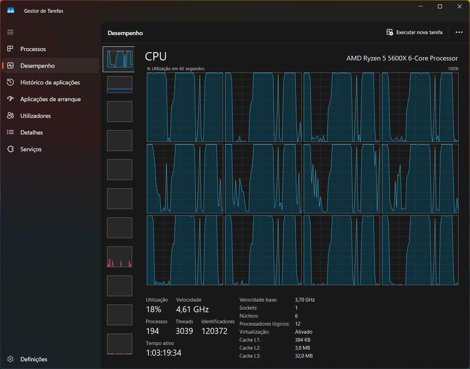Viewport: 470px width, 369px height.
Task: Click the CPU heading
Action: point(156,56)
